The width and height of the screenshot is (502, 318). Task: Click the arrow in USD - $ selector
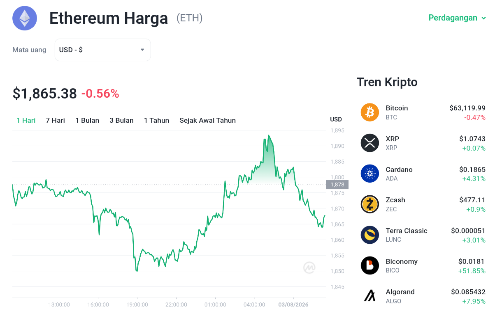pyautogui.click(x=142, y=50)
